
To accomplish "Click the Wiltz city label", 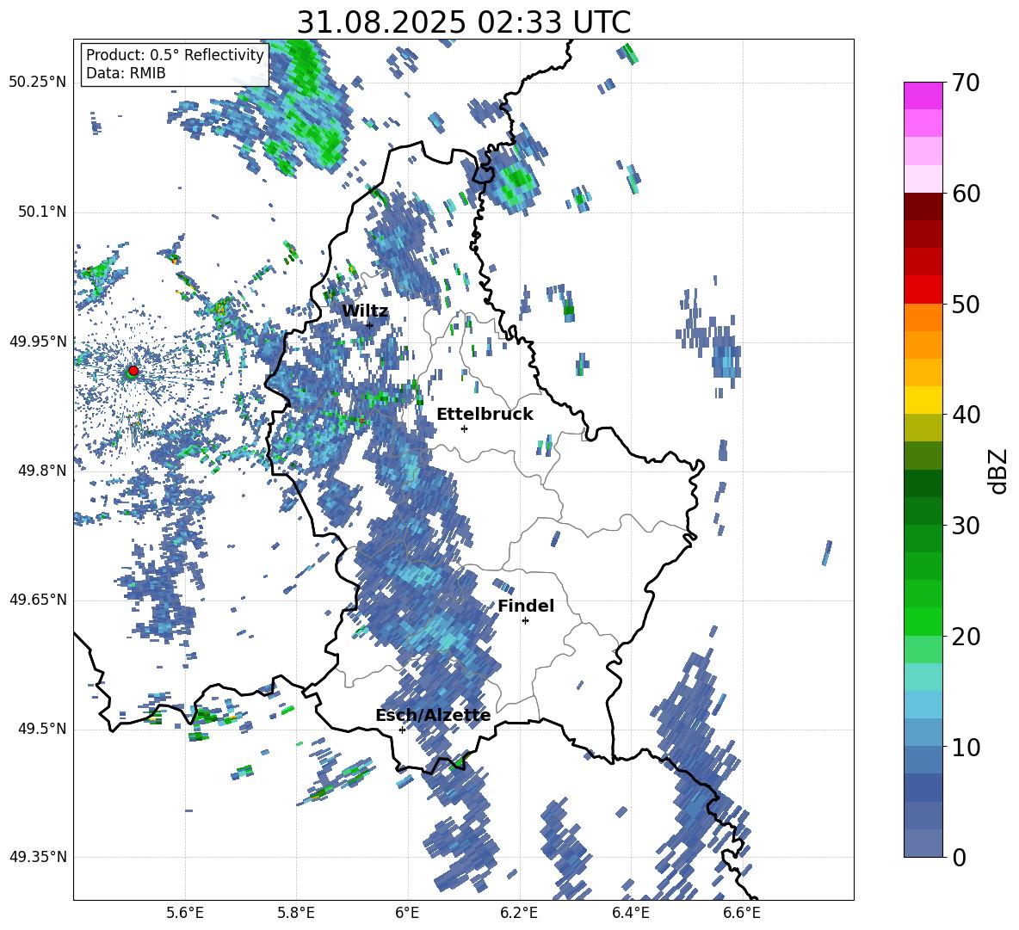I will [x=365, y=311].
